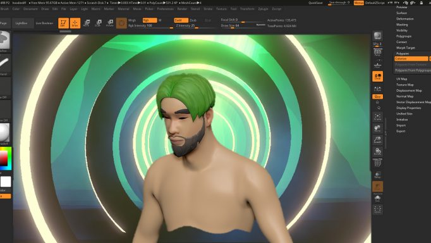Expand the Display Properties subpalette
431x243 pixels.
click(409, 108)
